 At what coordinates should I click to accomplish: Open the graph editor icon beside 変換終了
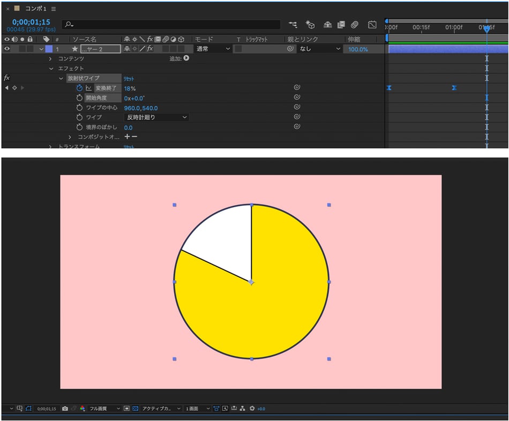89,88
